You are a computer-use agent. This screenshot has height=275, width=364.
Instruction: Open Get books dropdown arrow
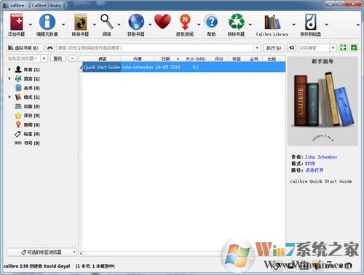[x=150, y=25]
